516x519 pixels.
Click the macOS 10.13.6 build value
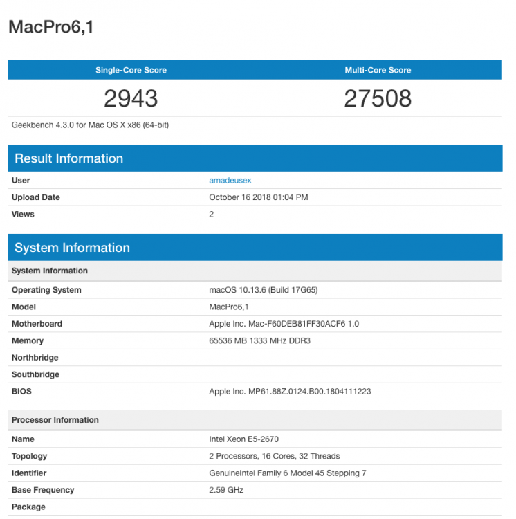pos(264,290)
